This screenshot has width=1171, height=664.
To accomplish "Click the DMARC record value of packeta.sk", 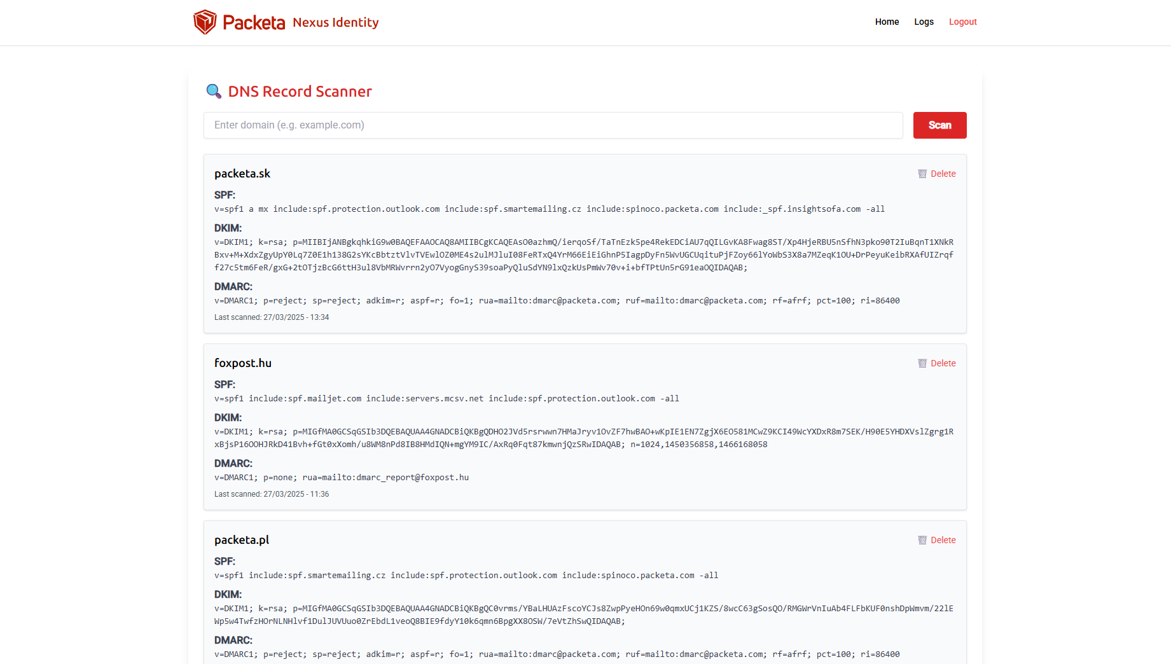I will click(557, 301).
